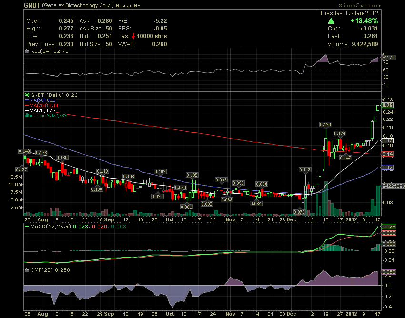Click the 0.103 price label

(129, 176)
